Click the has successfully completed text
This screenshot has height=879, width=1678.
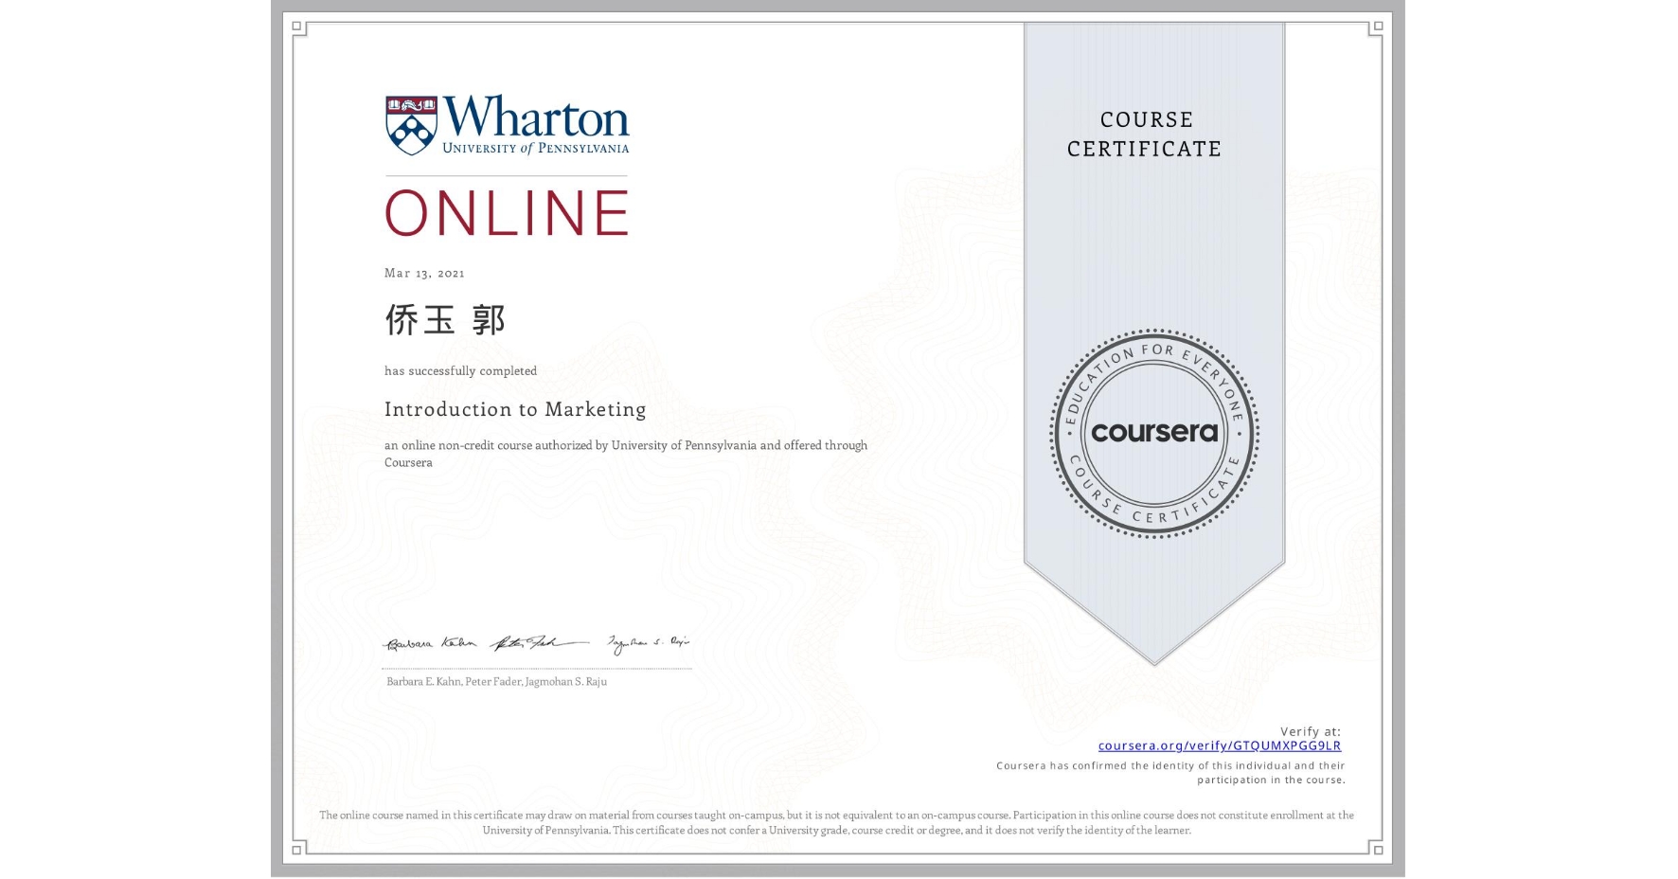(x=460, y=370)
